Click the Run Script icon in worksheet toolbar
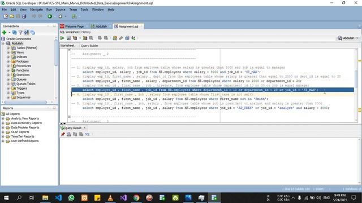The width and height of the screenshot is (362, 203). [x=68, y=38]
